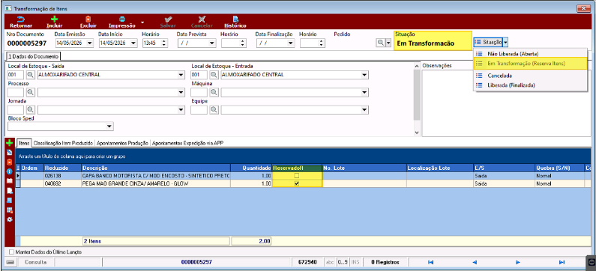Click the Máquina lookup magnifier
The image size is (596, 271).
coord(214,92)
